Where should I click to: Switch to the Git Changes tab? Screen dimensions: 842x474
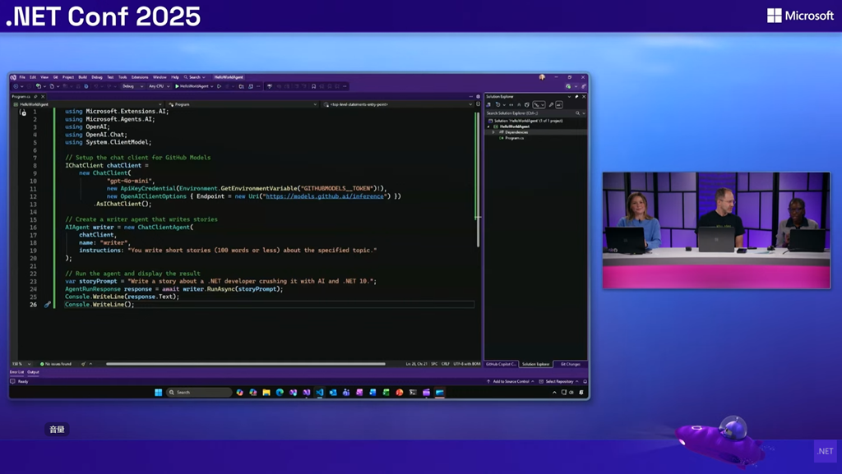(x=571, y=364)
